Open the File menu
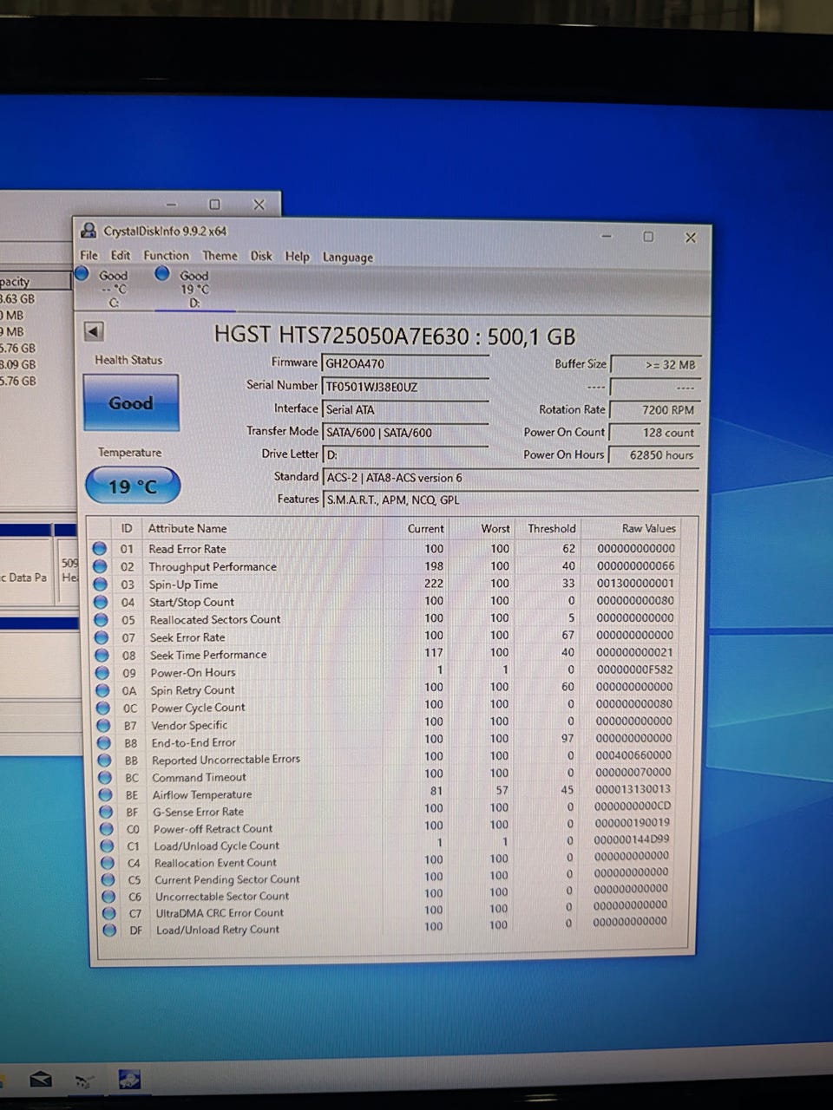This screenshot has height=1110, width=833. point(89,255)
